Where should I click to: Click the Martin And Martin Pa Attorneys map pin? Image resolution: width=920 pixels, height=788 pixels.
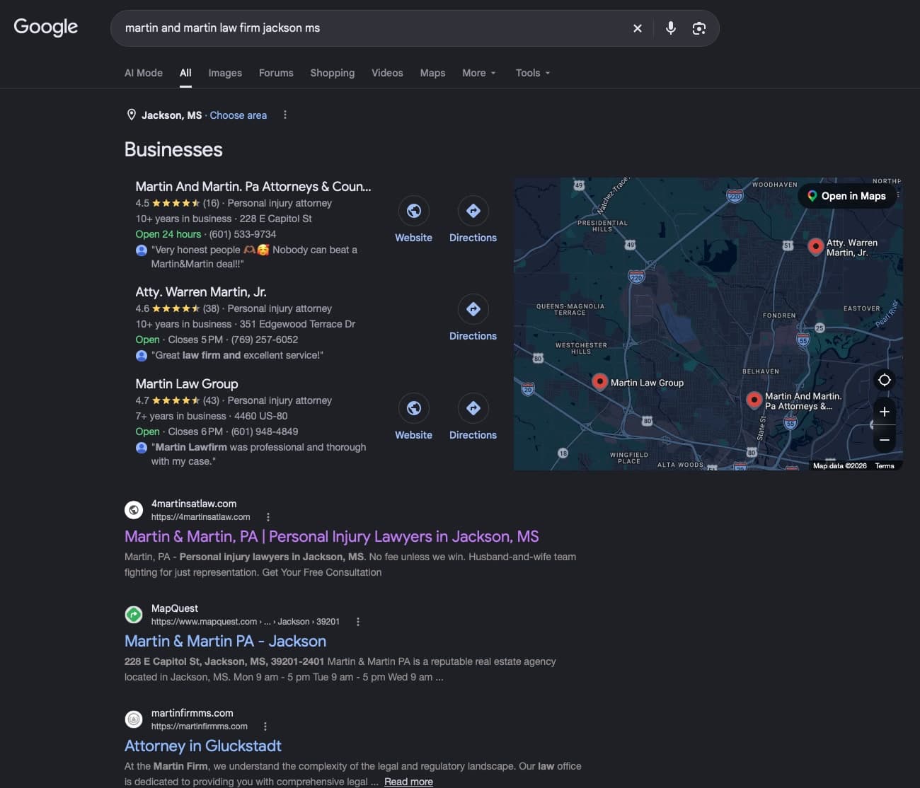(754, 400)
